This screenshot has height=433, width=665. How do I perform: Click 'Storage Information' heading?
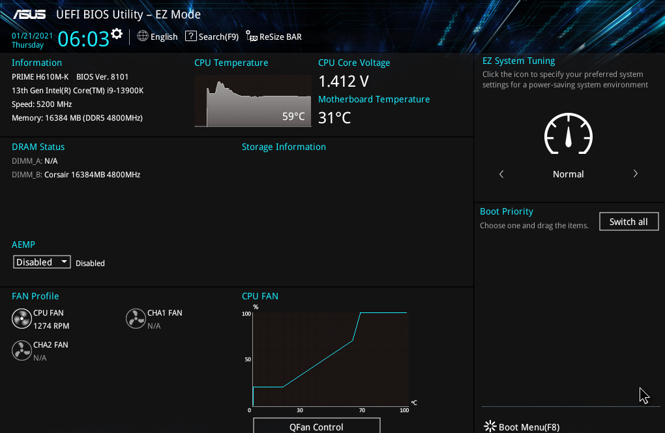(x=284, y=147)
